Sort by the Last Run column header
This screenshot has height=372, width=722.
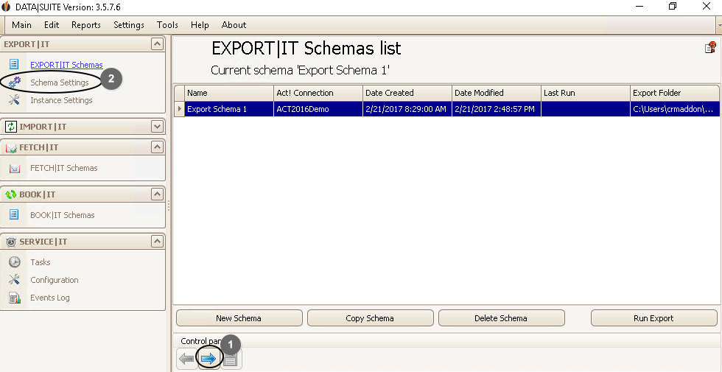pyautogui.click(x=585, y=93)
